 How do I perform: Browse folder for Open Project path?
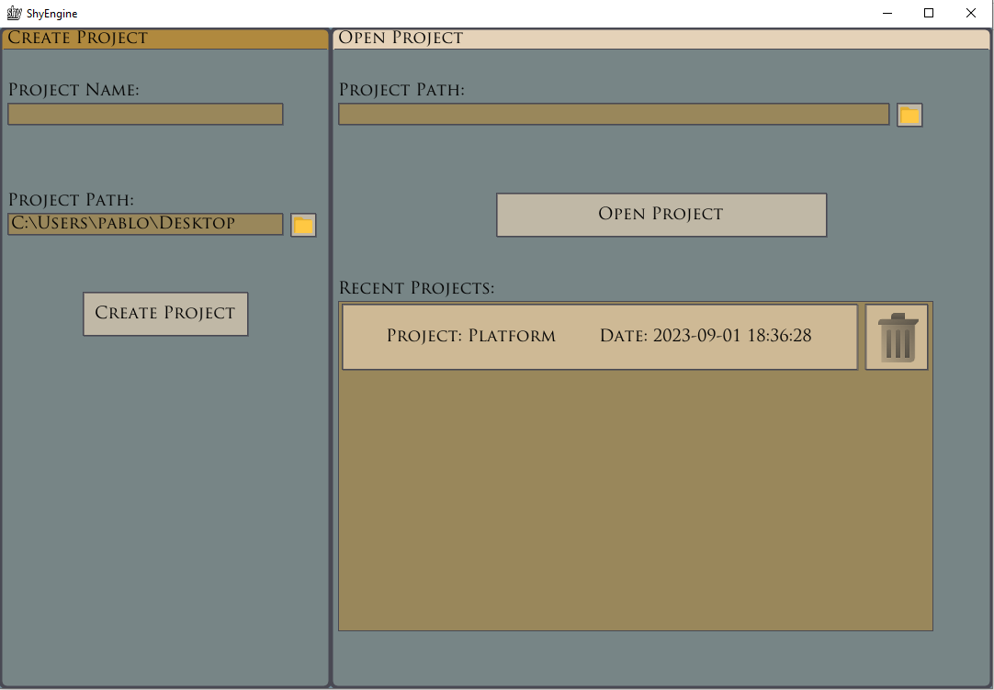coord(909,116)
